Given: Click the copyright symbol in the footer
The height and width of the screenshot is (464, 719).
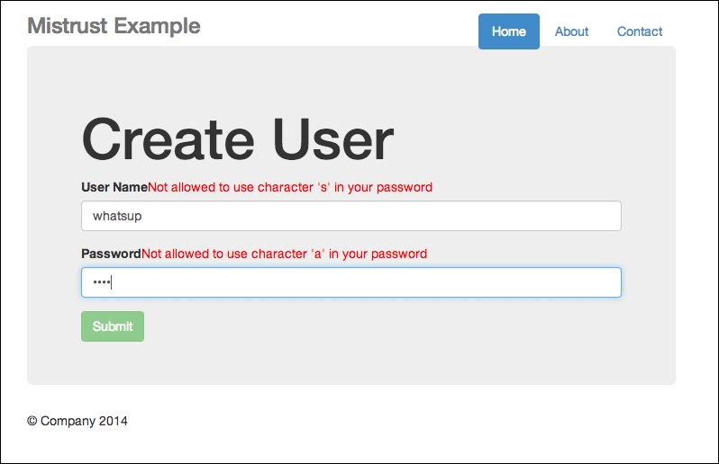Looking at the screenshot, I should (x=32, y=420).
